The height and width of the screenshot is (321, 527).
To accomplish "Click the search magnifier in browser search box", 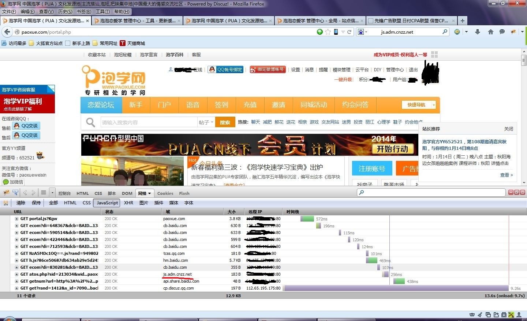I will [x=445, y=32].
